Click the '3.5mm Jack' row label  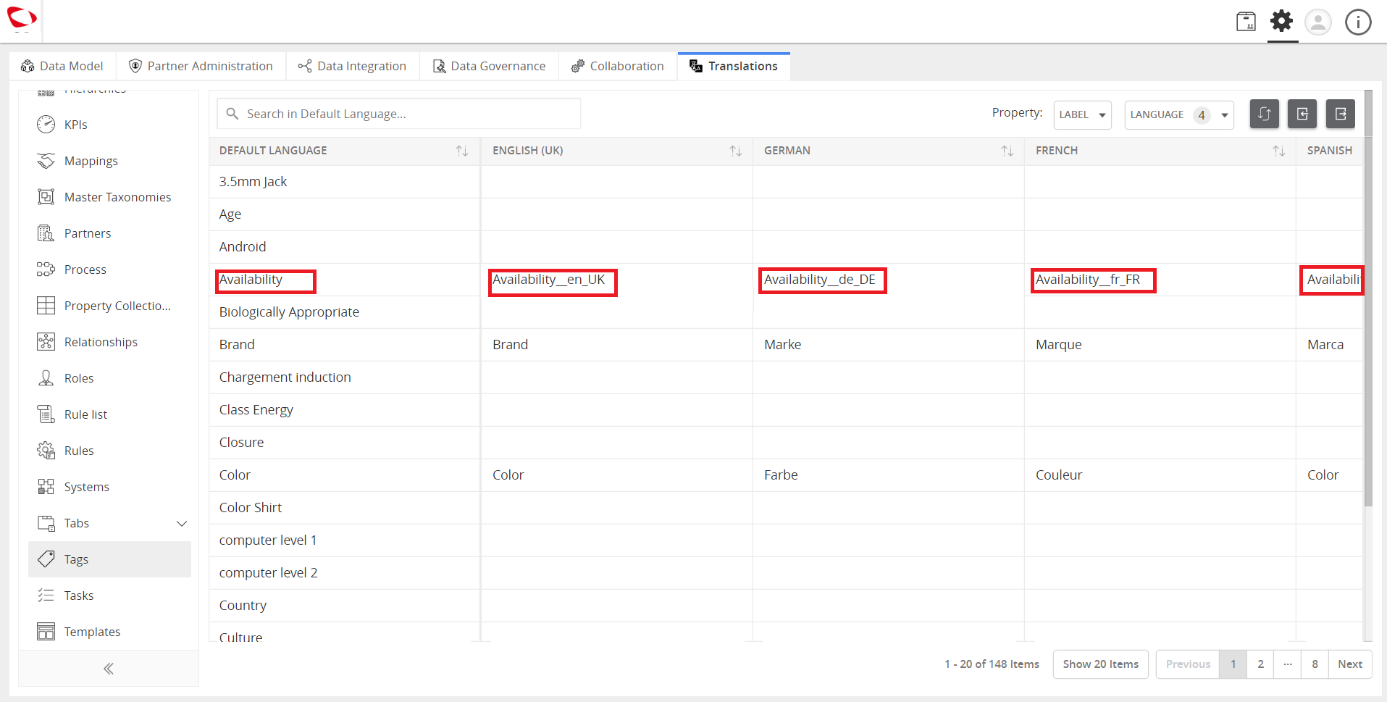tap(253, 182)
